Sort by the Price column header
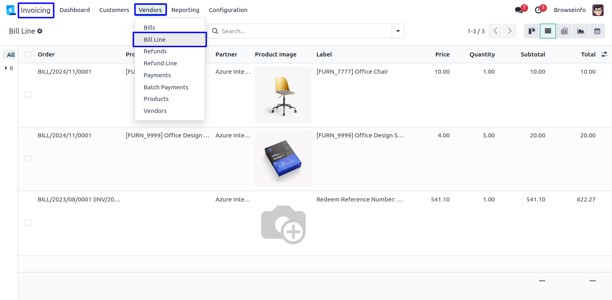The height and width of the screenshot is (300, 612). coord(442,54)
